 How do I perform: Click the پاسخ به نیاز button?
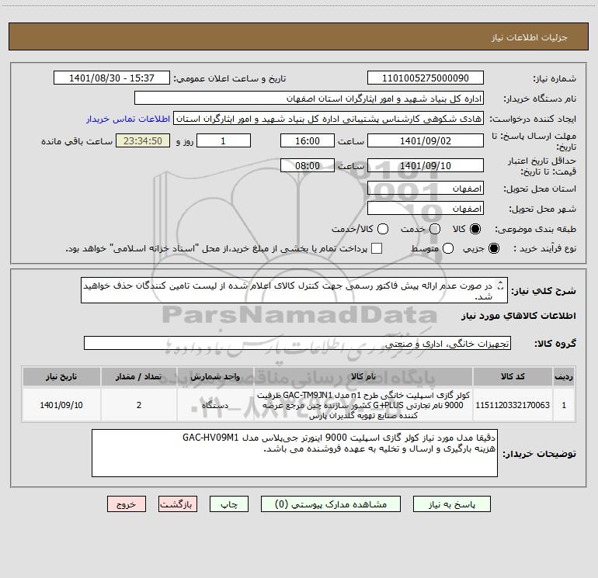[x=451, y=504]
